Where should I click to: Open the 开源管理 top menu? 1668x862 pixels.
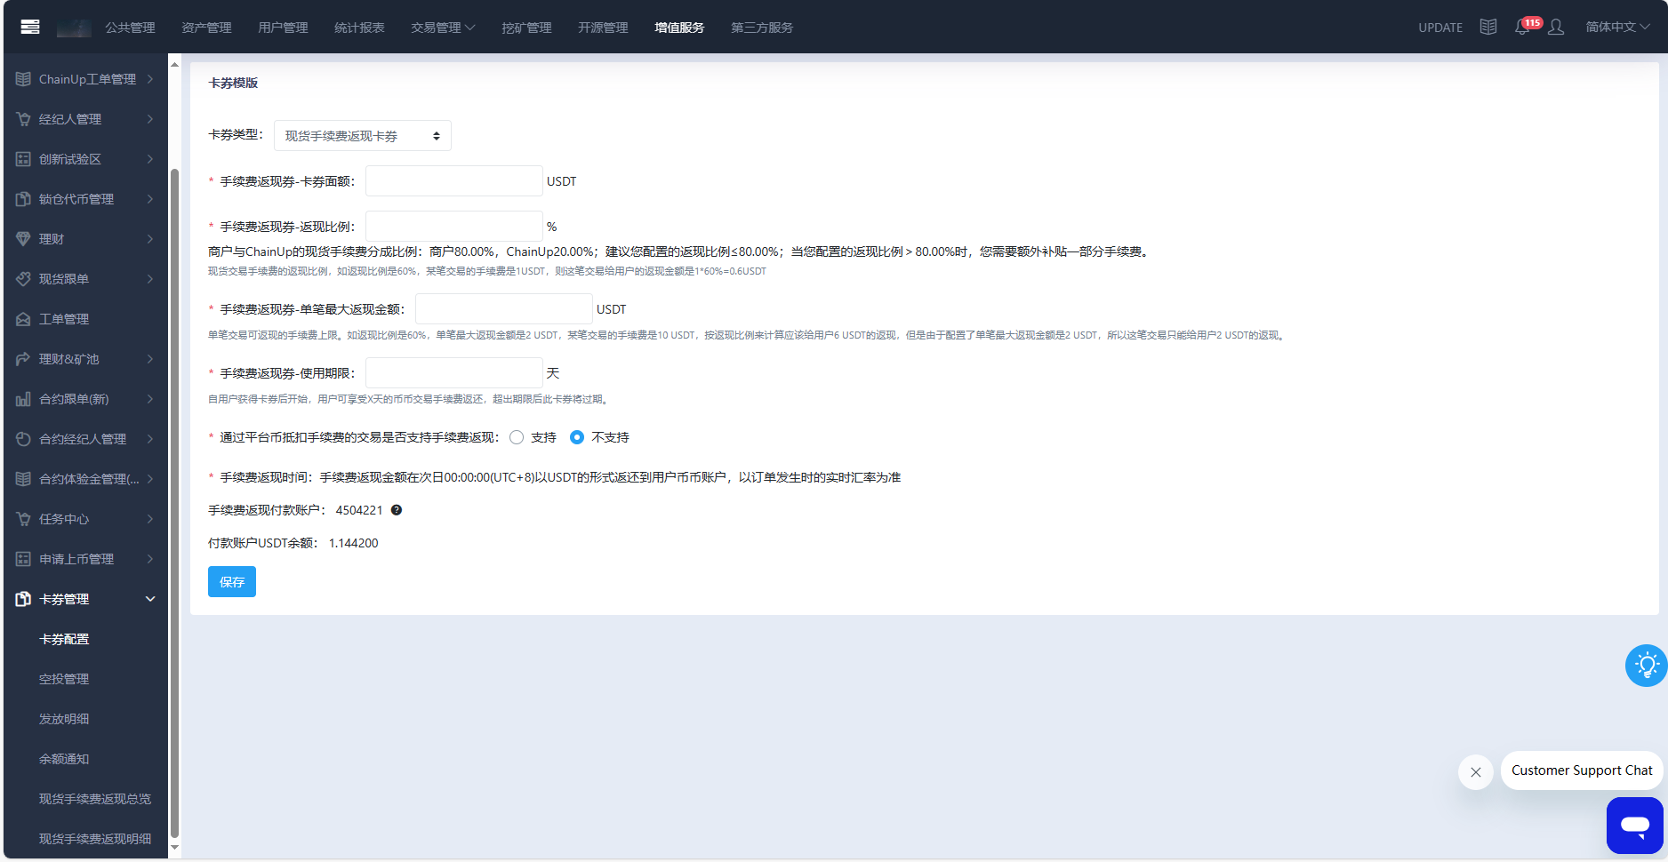[603, 28]
